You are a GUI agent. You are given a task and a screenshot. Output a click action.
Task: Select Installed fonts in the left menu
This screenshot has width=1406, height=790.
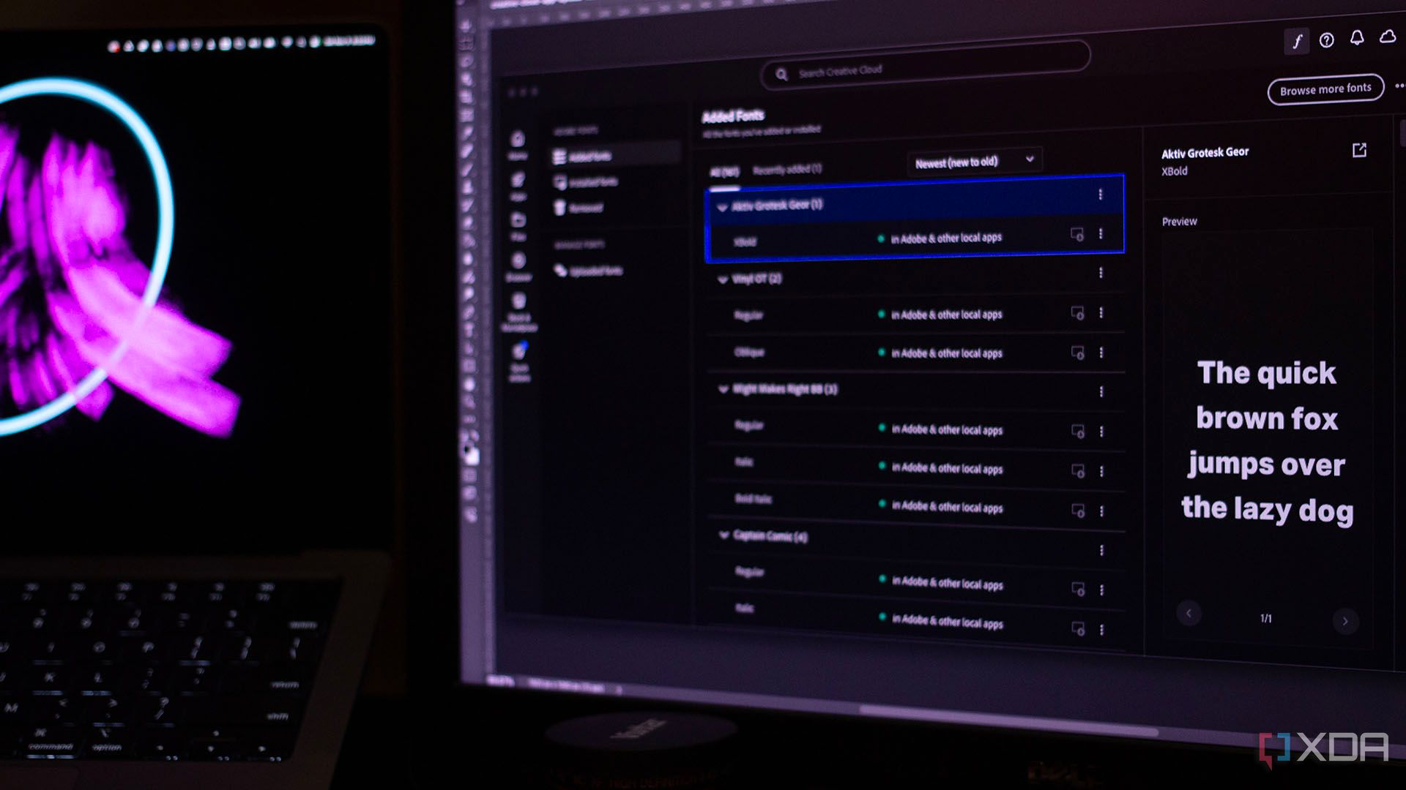click(586, 181)
